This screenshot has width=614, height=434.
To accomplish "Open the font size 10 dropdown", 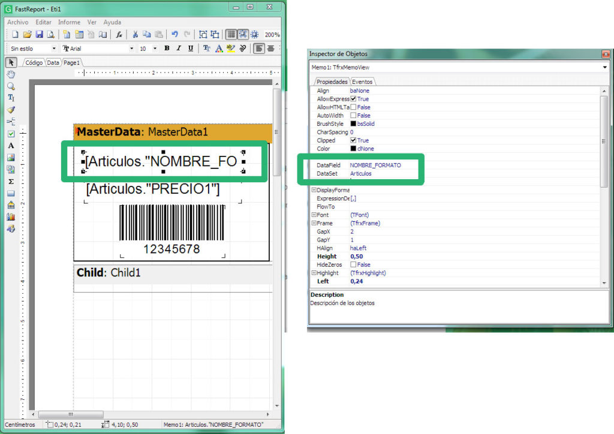I will click(155, 49).
